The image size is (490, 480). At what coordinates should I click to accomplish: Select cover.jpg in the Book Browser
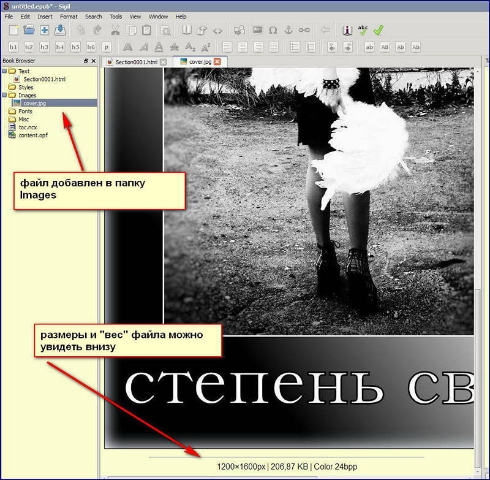tap(35, 103)
